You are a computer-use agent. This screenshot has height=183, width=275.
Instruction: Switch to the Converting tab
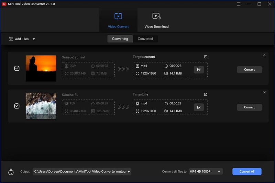[x=120, y=39]
